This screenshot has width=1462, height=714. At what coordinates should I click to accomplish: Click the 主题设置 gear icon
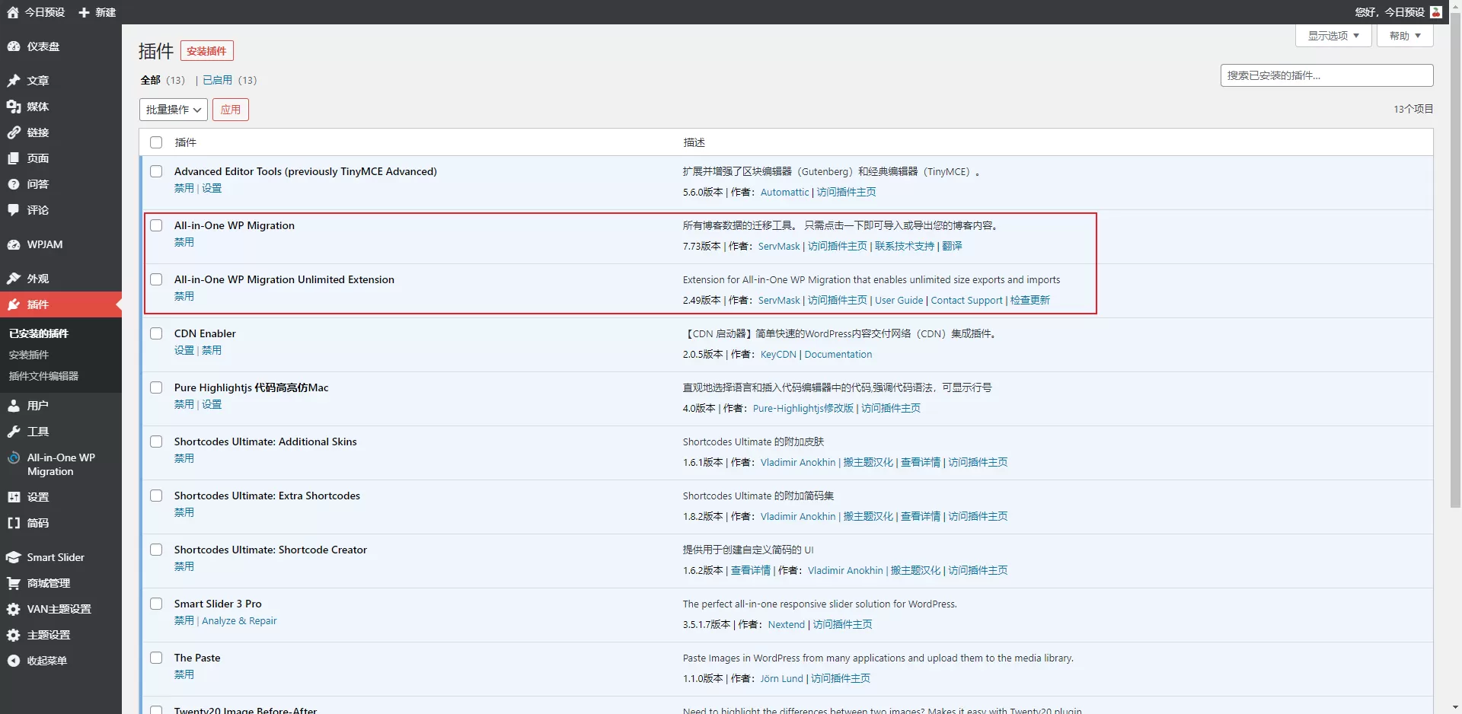pos(14,635)
